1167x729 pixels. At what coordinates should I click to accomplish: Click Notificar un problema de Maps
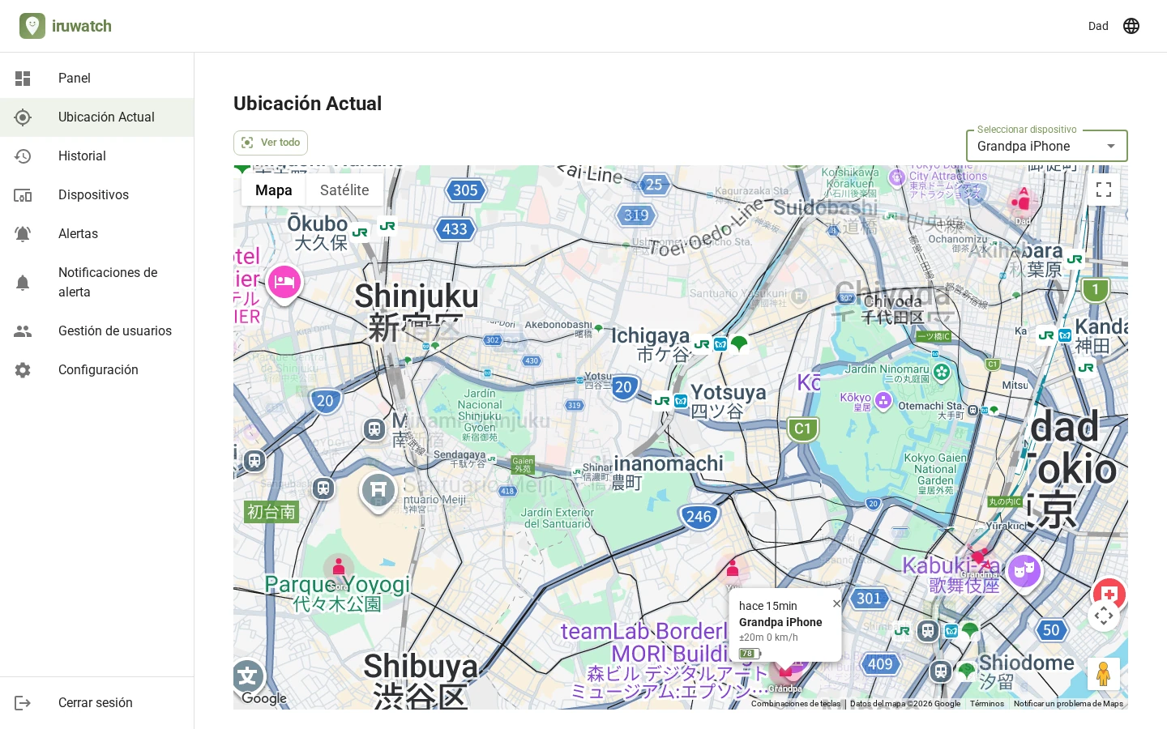click(x=1068, y=704)
